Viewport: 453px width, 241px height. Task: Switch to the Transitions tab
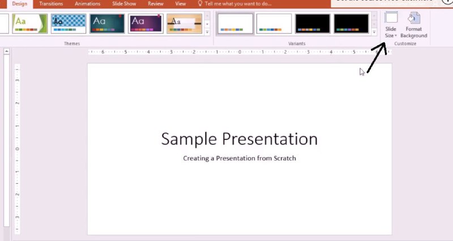click(51, 3)
